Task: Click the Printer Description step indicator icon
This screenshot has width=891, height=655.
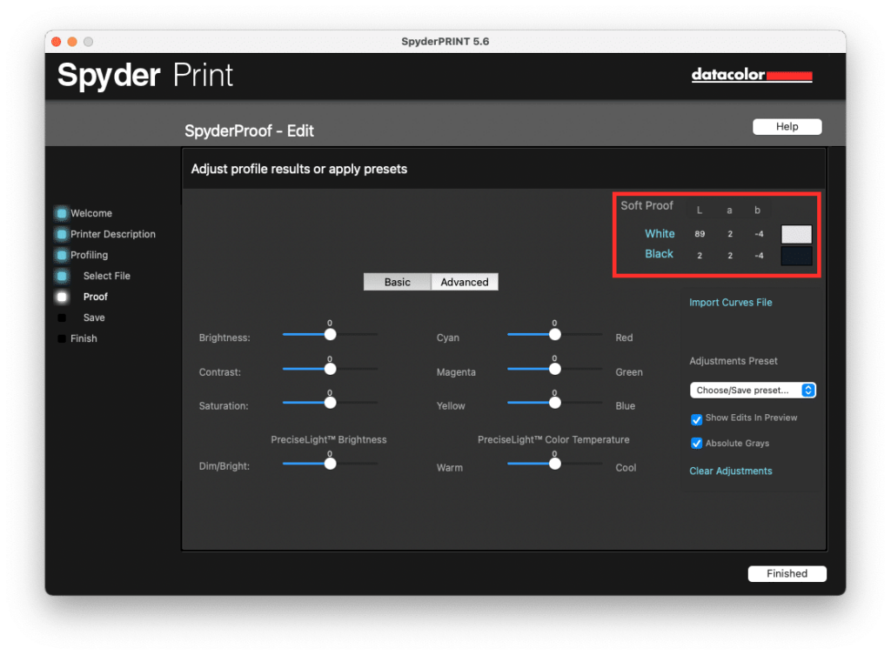Action: coord(62,234)
